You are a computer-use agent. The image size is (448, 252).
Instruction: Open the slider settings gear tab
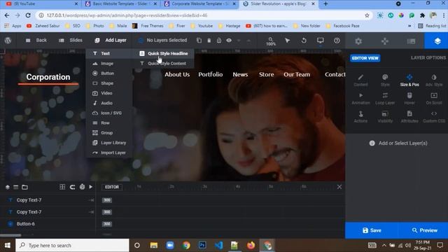(358, 41)
